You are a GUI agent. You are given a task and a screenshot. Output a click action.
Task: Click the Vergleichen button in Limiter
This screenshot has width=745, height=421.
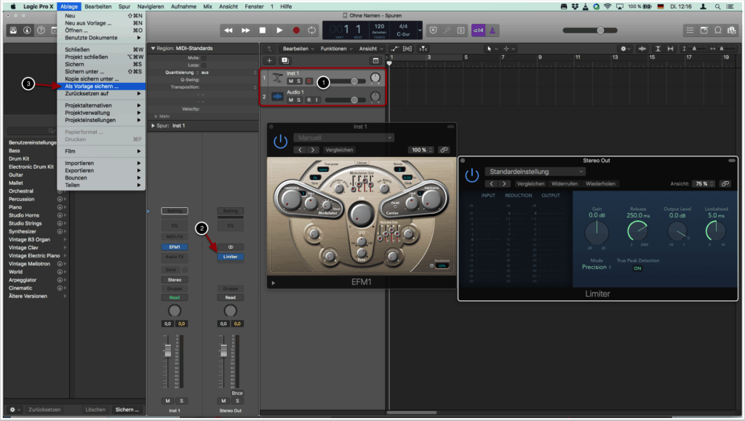click(530, 184)
